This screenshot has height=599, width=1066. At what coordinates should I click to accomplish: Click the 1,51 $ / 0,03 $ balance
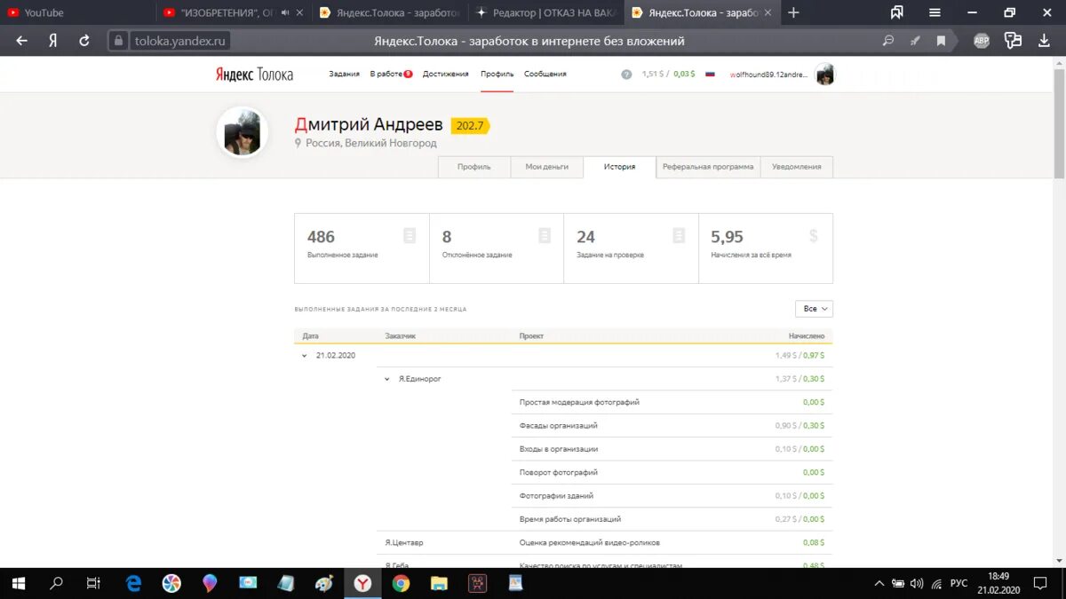coord(669,75)
